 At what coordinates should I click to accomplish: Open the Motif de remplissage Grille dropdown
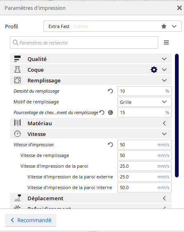145,102
